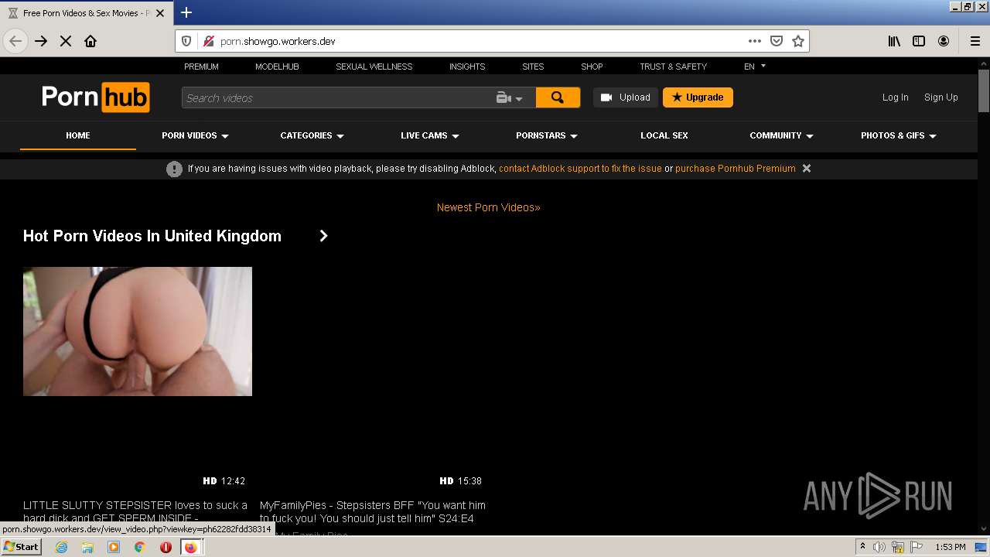Screen dimensions: 990x557
Task: Click the browser forward arrow
Action: tap(41, 41)
